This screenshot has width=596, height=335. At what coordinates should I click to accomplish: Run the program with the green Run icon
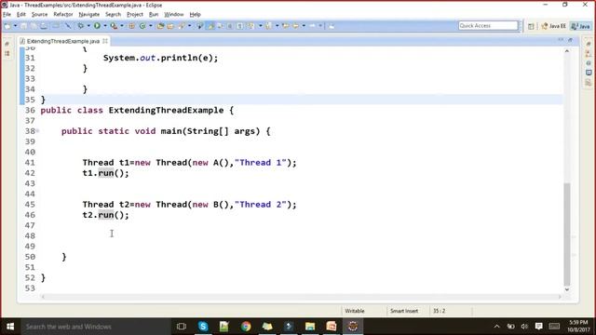(97, 26)
